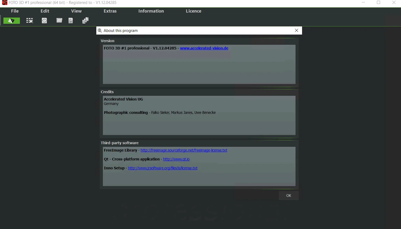This screenshot has height=229, width=401.
Task: Open the Licence menu
Action: click(x=194, y=11)
